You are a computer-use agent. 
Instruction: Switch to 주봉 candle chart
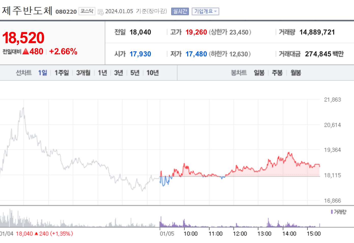277,73
